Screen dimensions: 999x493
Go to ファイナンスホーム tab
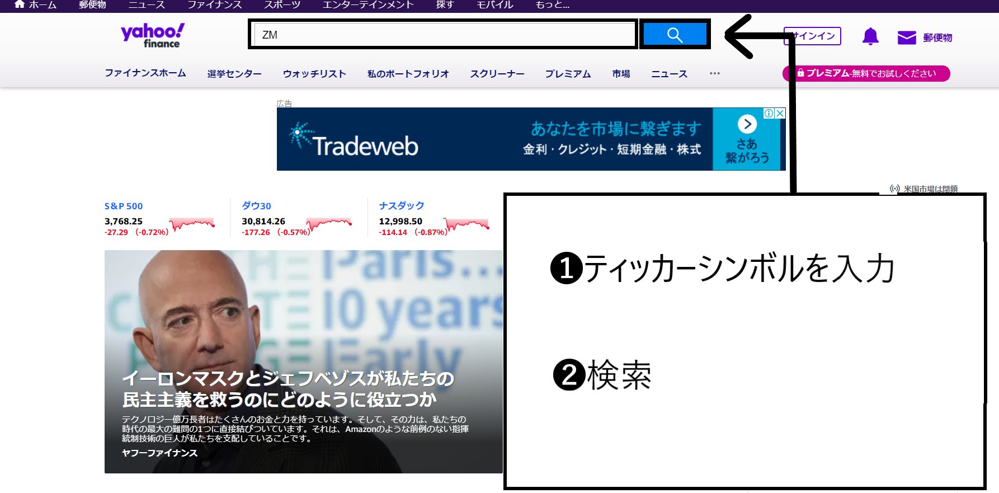click(145, 73)
